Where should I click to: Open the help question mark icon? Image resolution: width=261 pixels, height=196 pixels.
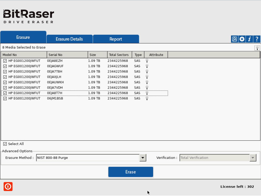point(257,39)
